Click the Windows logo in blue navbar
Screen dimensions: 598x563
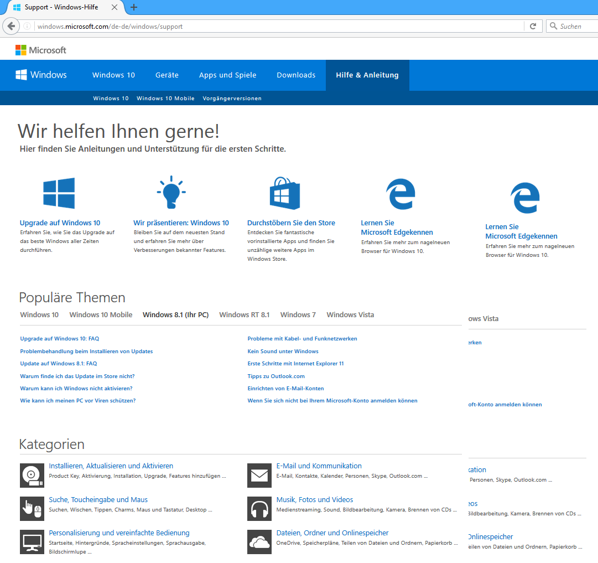[x=41, y=75]
